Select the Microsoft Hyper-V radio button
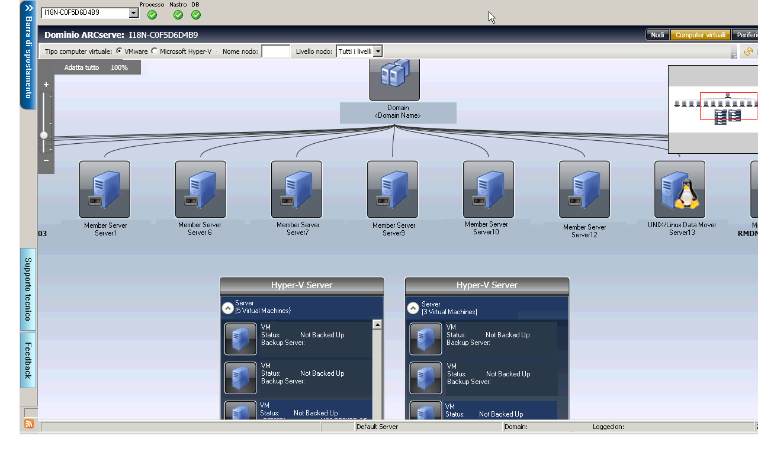The height and width of the screenshot is (458, 758). pos(155,51)
